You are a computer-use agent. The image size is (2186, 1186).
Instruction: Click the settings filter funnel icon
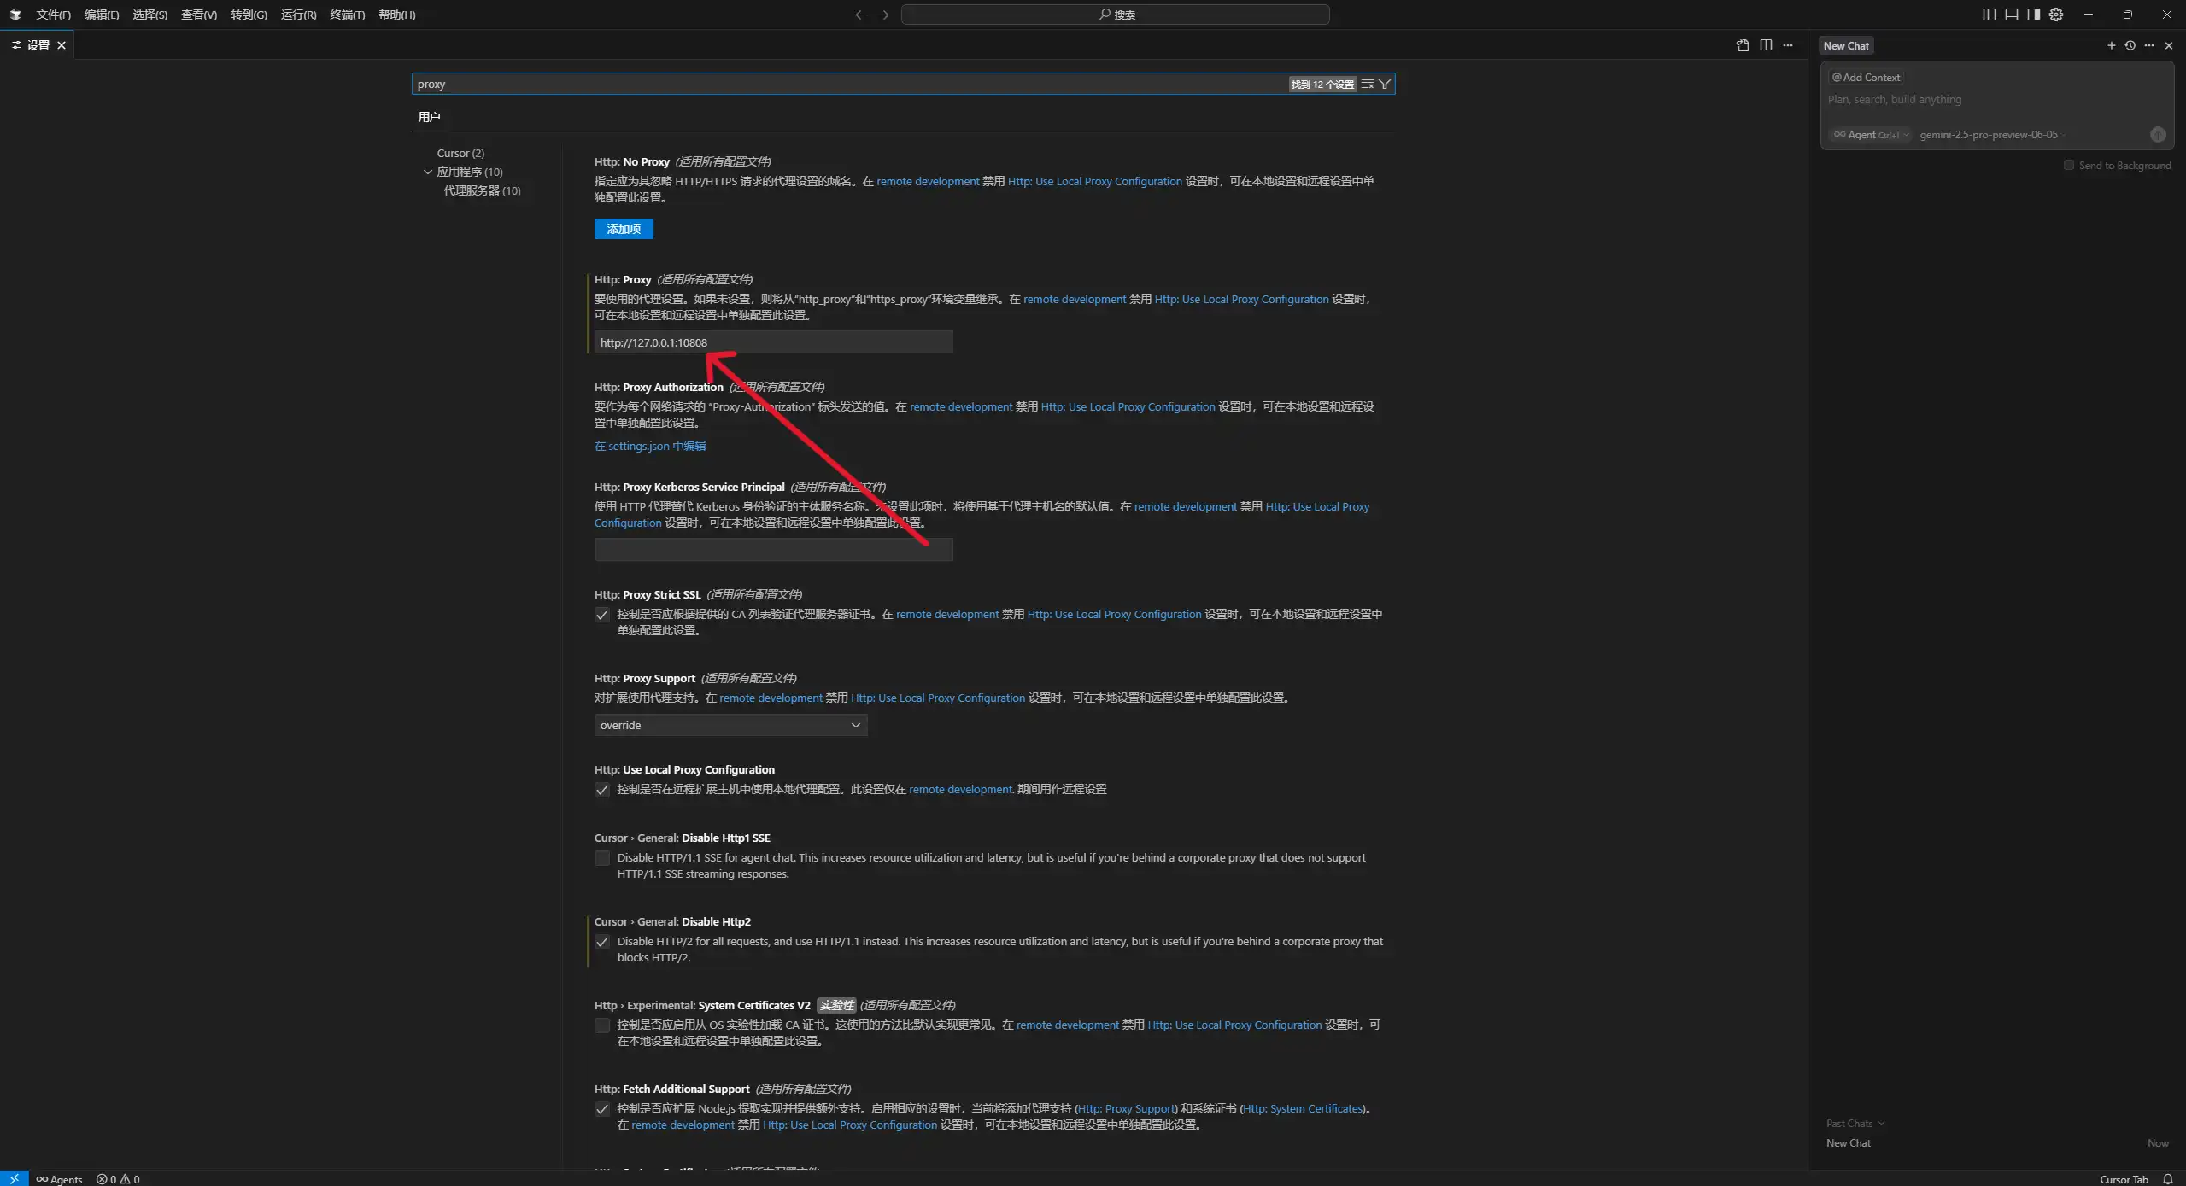1385,84
